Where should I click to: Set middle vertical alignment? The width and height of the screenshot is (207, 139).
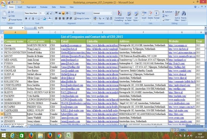(60, 13)
